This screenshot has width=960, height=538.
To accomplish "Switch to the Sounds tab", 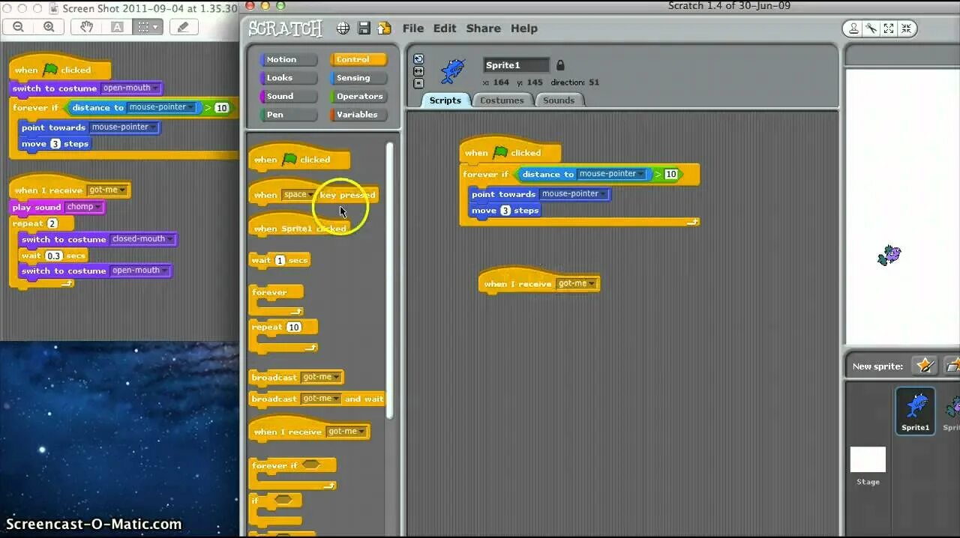I will 559,100.
